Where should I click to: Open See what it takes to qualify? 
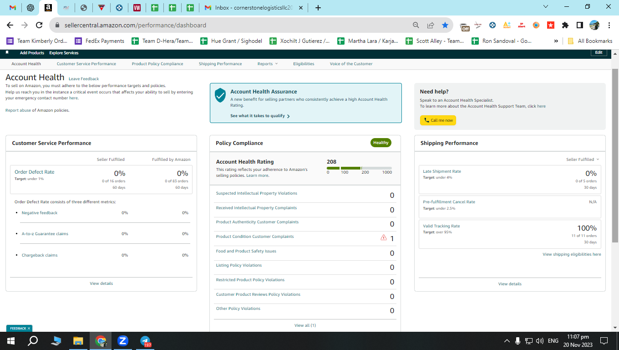click(x=260, y=116)
